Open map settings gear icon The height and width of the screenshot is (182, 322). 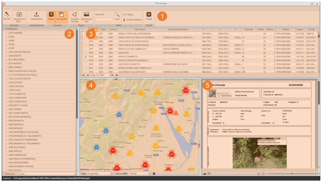154,174
